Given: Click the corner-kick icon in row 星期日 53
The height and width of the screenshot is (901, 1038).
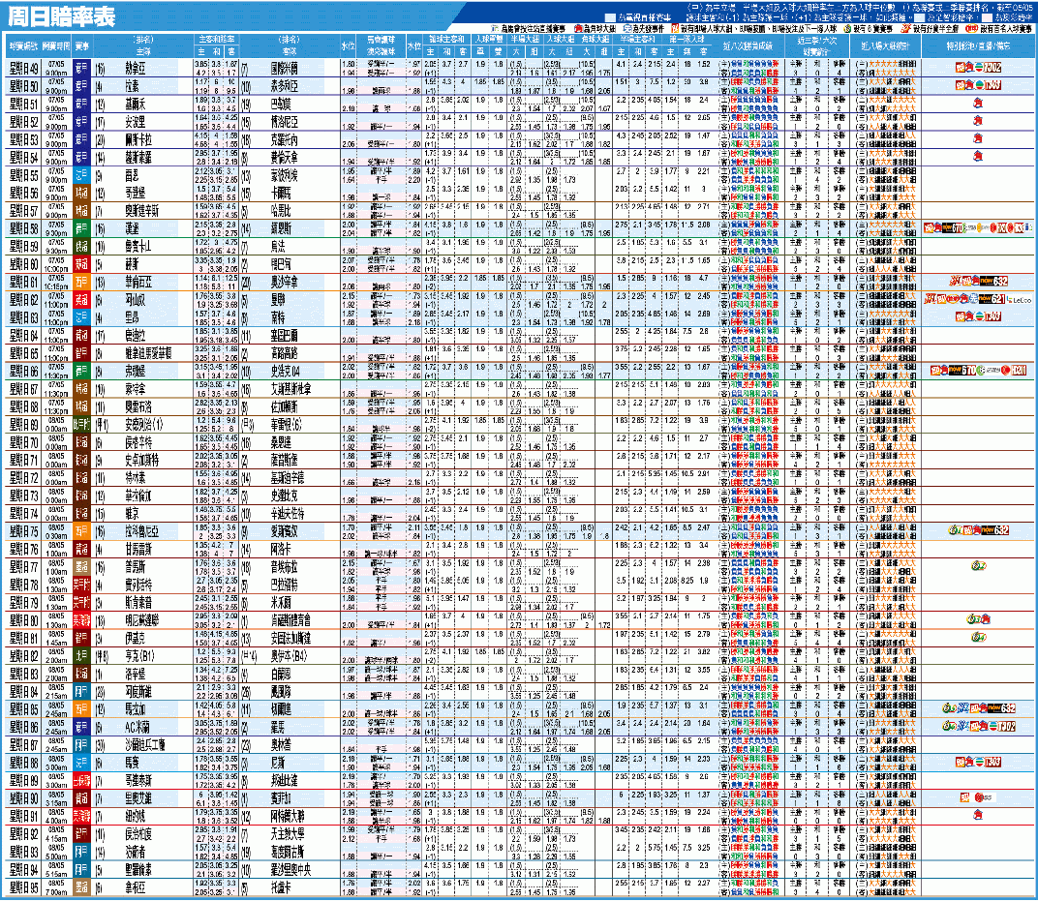Looking at the screenshot, I should tap(978, 139).
